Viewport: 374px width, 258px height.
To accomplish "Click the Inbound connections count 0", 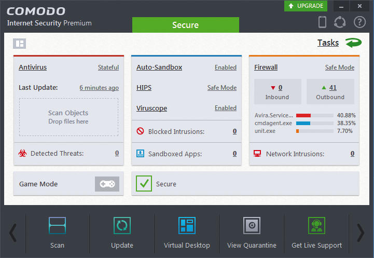I will click(280, 88).
